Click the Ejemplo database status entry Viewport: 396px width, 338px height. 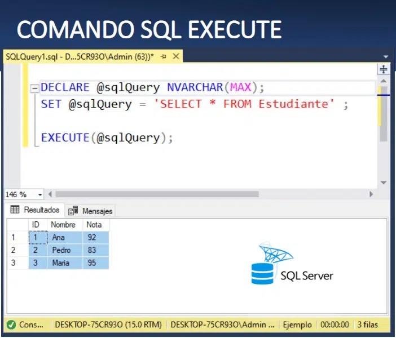[x=297, y=324]
